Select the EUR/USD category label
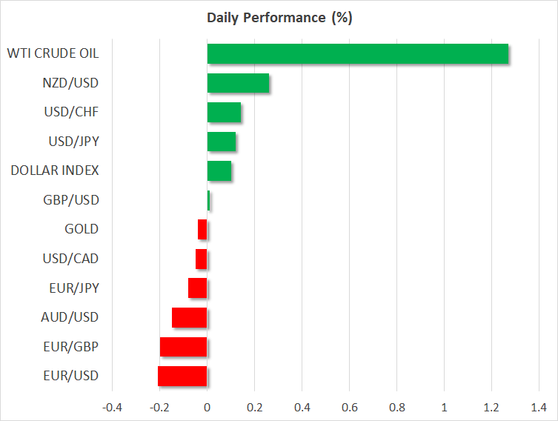The width and height of the screenshot is (558, 421). tap(71, 376)
